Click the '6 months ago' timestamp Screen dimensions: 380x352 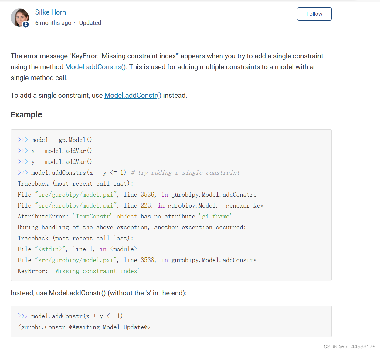pyautogui.click(x=53, y=23)
